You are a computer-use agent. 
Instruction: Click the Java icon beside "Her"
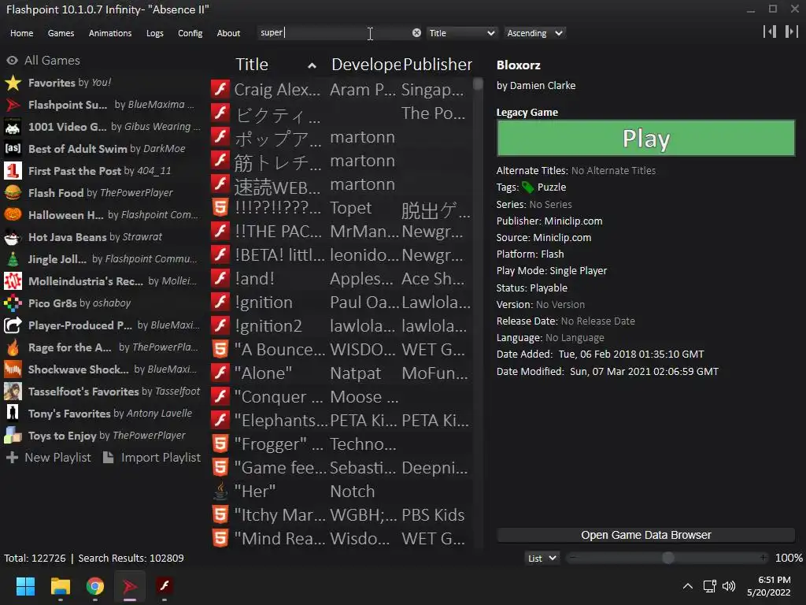pyautogui.click(x=220, y=492)
